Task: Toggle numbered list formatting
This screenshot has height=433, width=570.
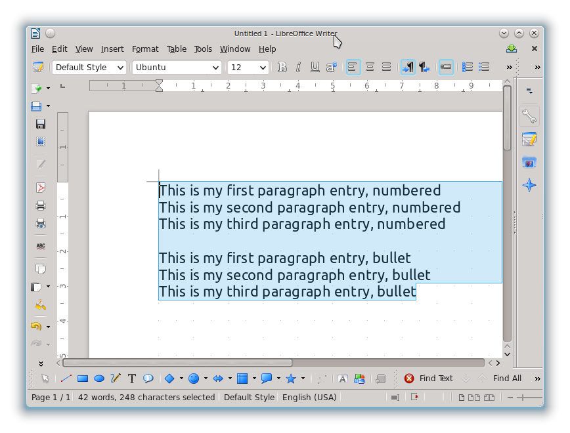Action: (x=467, y=67)
